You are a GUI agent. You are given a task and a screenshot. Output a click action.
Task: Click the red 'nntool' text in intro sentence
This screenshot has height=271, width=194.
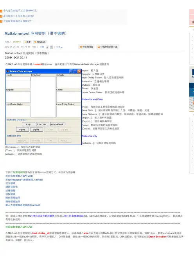(38, 64)
